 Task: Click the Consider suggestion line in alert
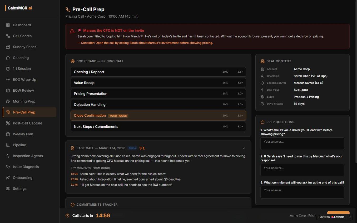145,43
